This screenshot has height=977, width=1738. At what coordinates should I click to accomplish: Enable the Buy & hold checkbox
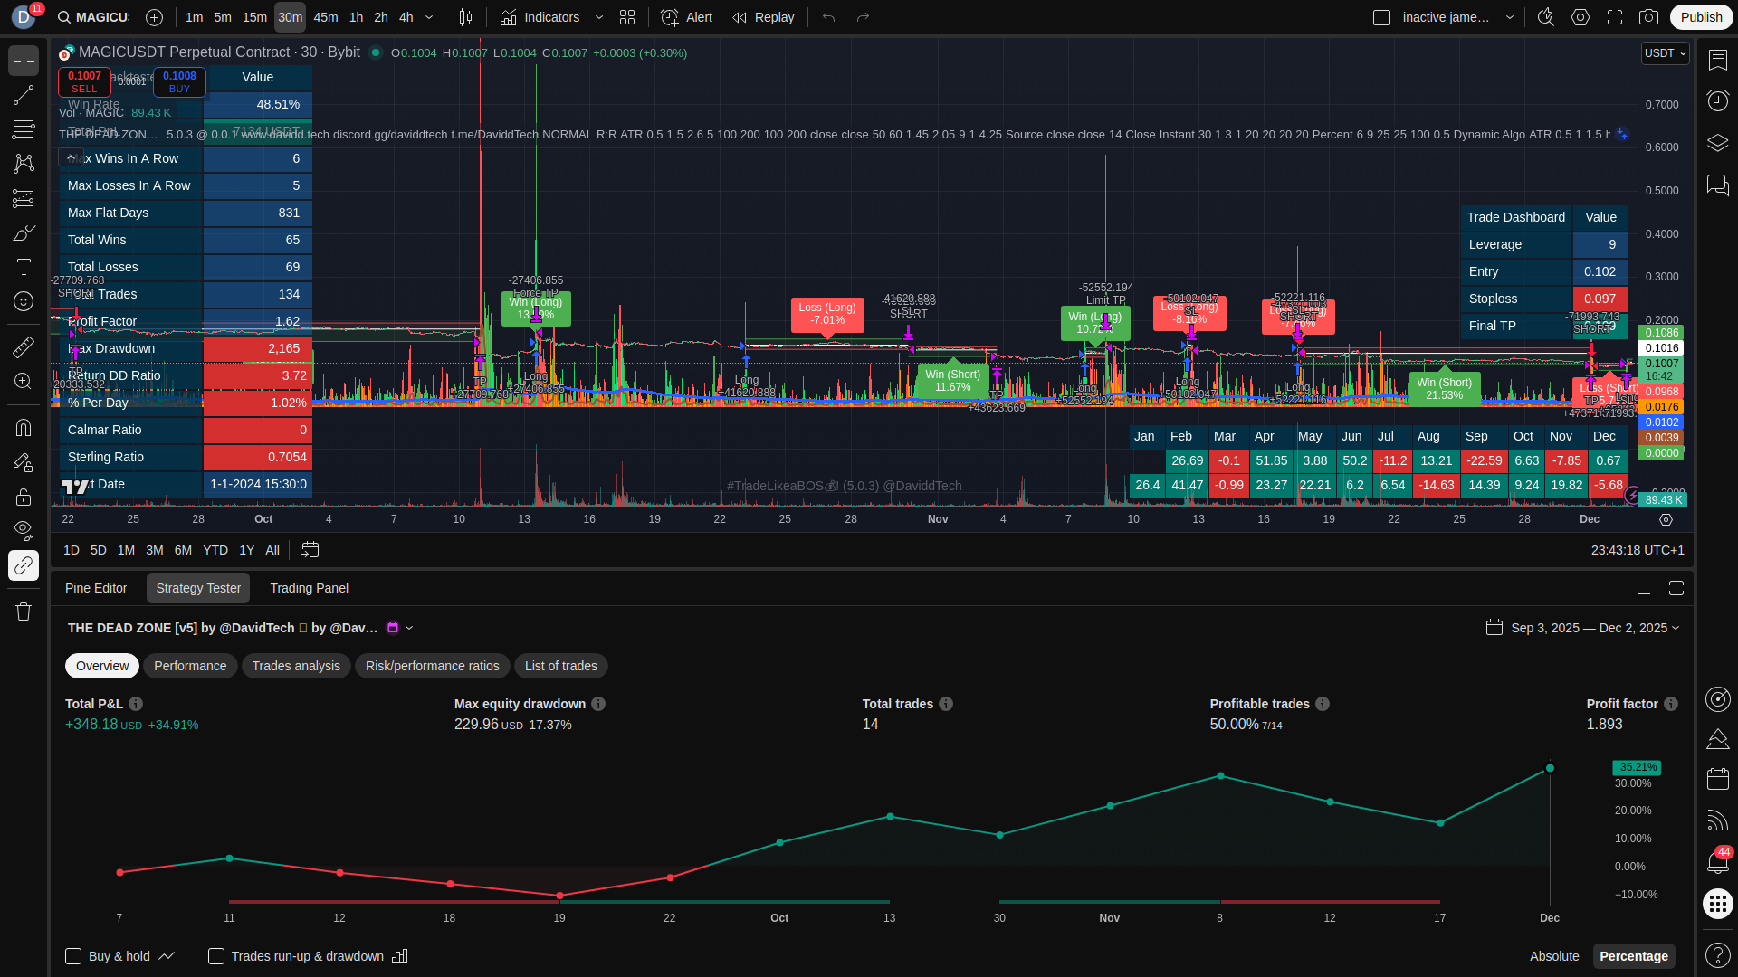pyautogui.click(x=73, y=956)
